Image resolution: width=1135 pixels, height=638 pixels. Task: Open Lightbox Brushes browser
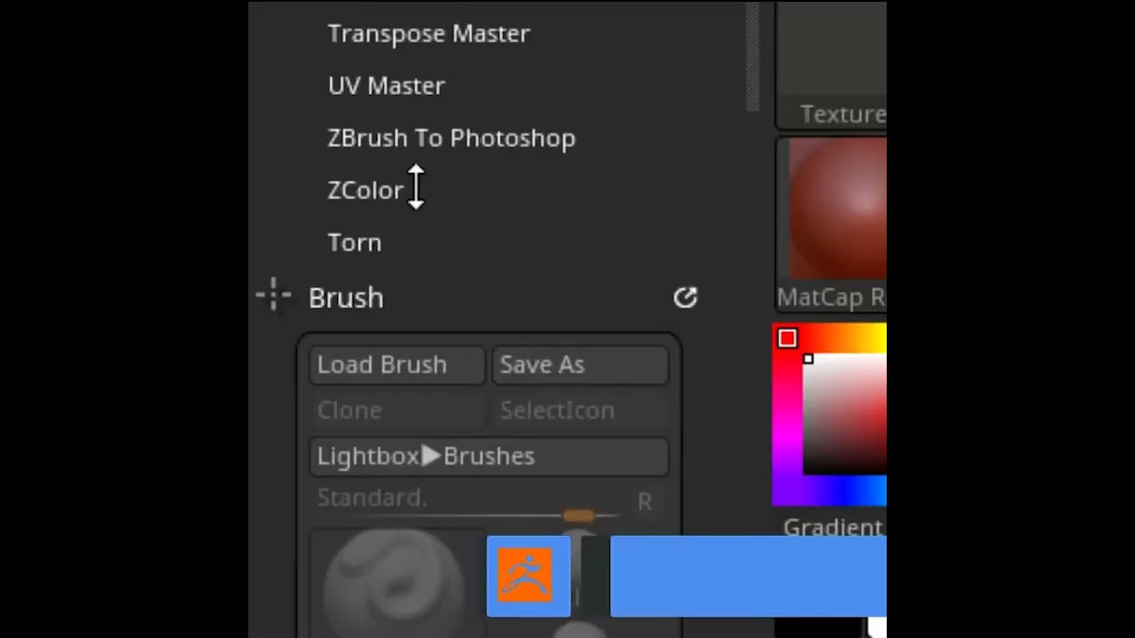coord(488,456)
